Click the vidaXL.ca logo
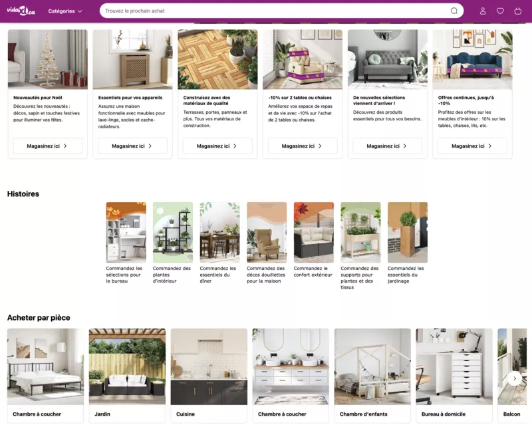This screenshot has width=532, height=425. (x=21, y=11)
